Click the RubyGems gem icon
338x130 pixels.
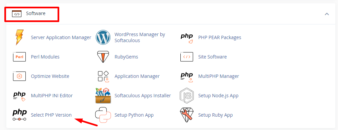(x=103, y=57)
